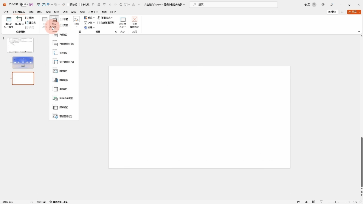The image size is (363, 204).
Task: Click Rename in Edit Master group
Action: pos(31,23)
